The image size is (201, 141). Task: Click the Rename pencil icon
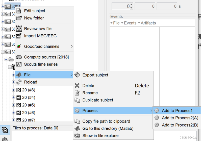[77, 93]
